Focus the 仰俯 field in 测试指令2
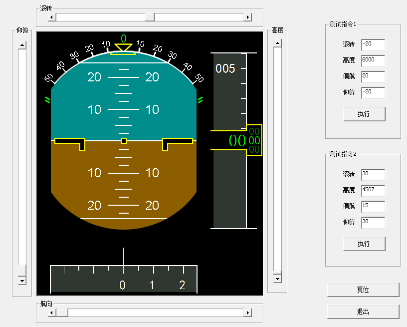Image resolution: width=407 pixels, height=327 pixels. click(373, 223)
